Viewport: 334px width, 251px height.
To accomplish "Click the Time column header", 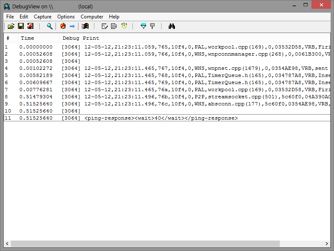I will coord(28,38).
